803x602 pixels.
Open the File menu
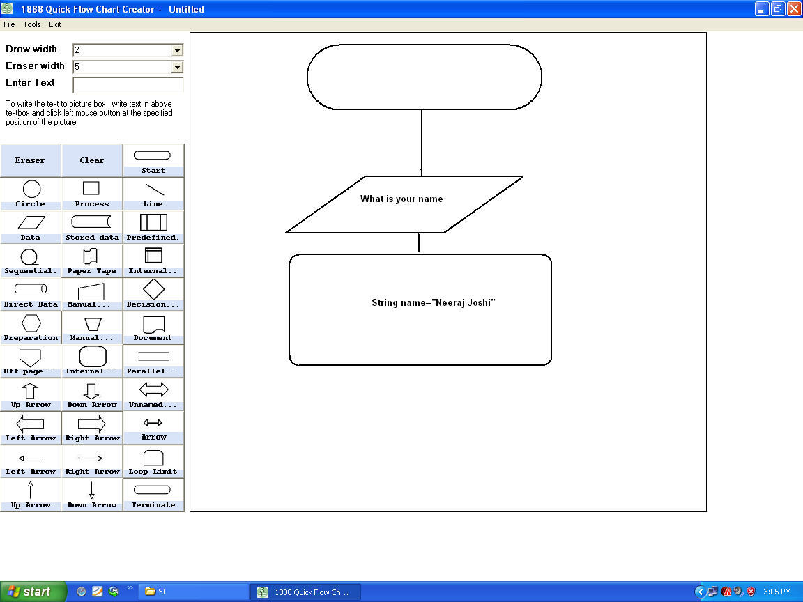point(9,24)
